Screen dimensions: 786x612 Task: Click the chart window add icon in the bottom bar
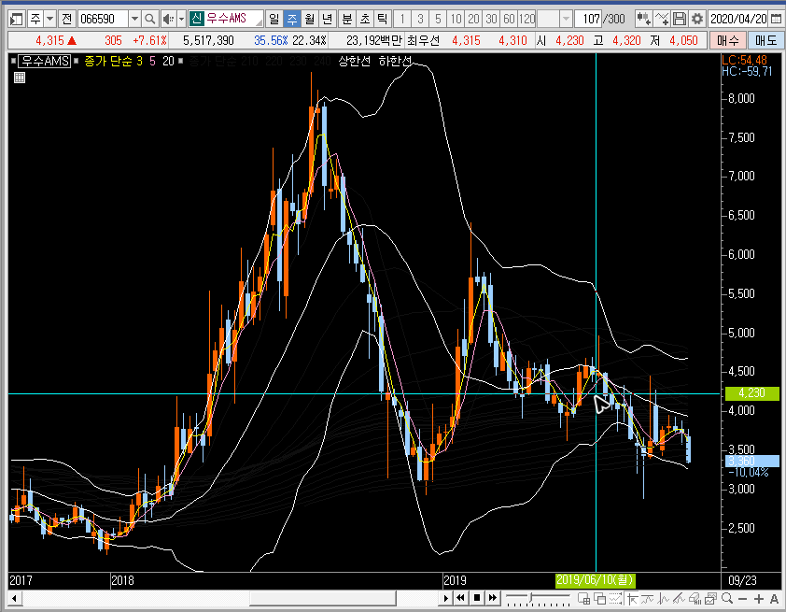(584, 598)
